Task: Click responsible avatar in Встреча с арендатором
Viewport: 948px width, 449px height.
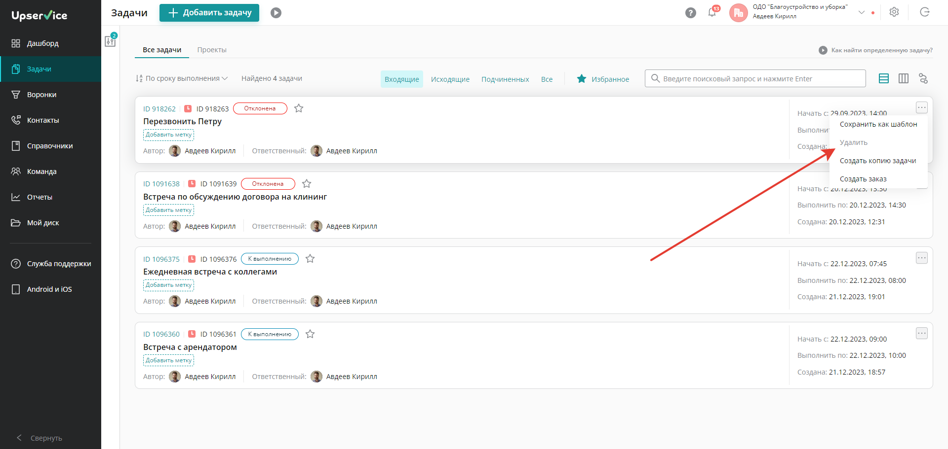Action: (x=316, y=377)
